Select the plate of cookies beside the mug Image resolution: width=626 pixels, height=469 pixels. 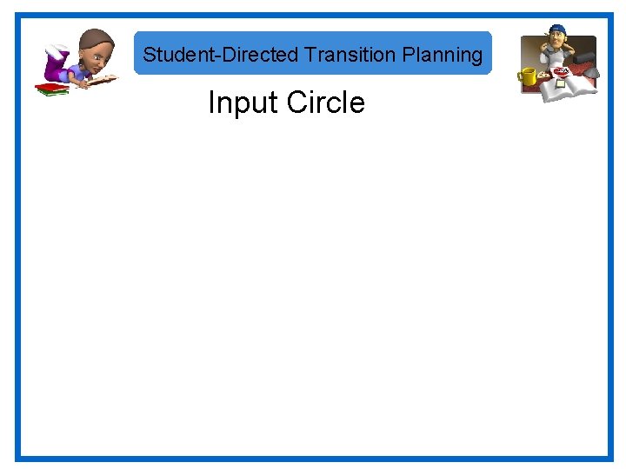[x=543, y=76]
